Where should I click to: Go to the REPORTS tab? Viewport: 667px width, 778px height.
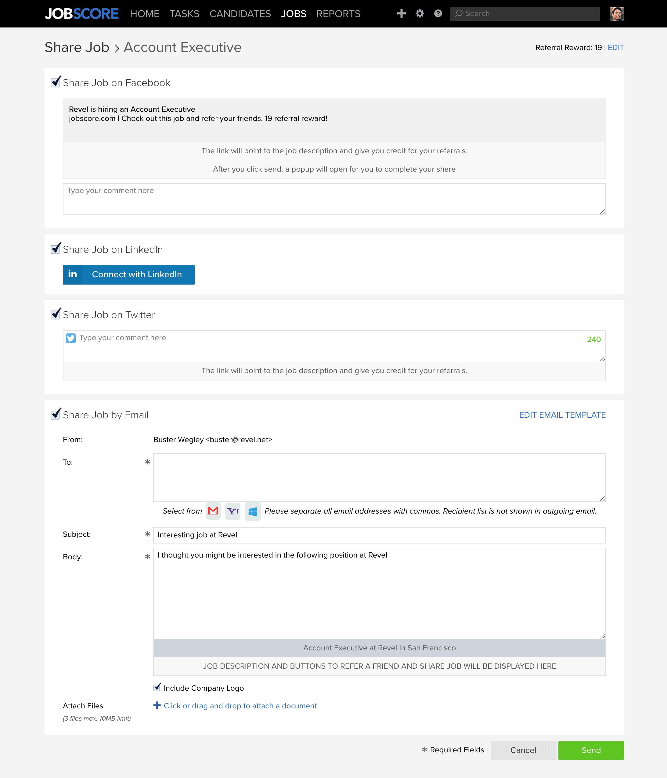pyautogui.click(x=338, y=14)
